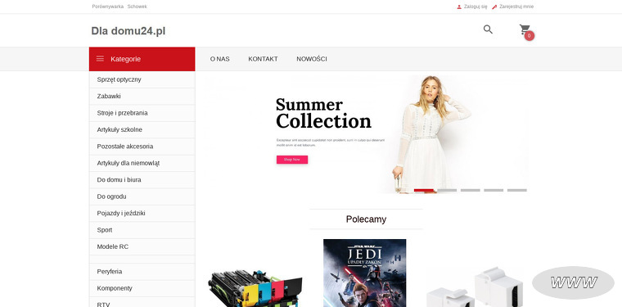Select Peryferia category

pos(142,271)
